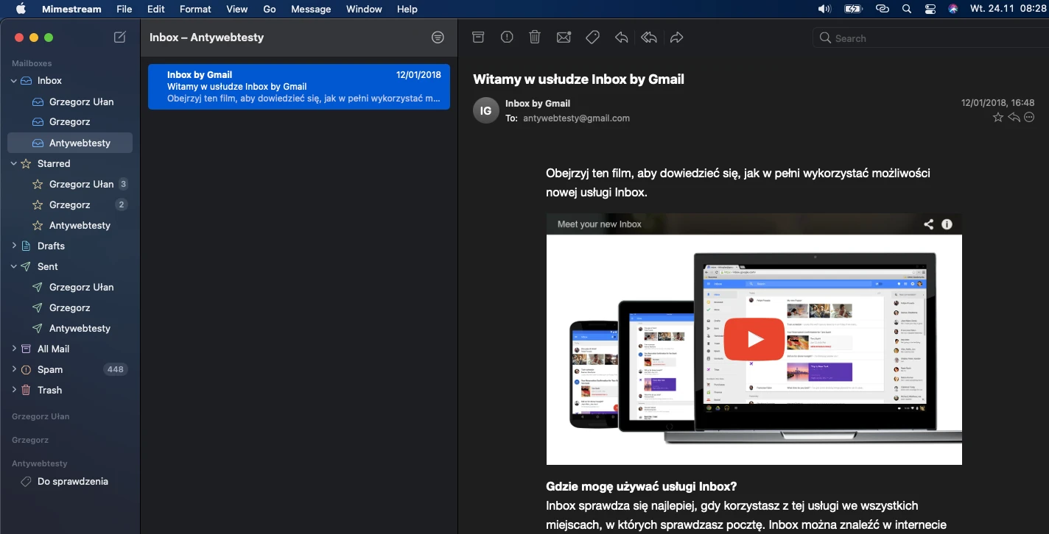Viewport: 1049px width, 534px height.
Task: Share the video via share icon
Action: click(x=928, y=224)
